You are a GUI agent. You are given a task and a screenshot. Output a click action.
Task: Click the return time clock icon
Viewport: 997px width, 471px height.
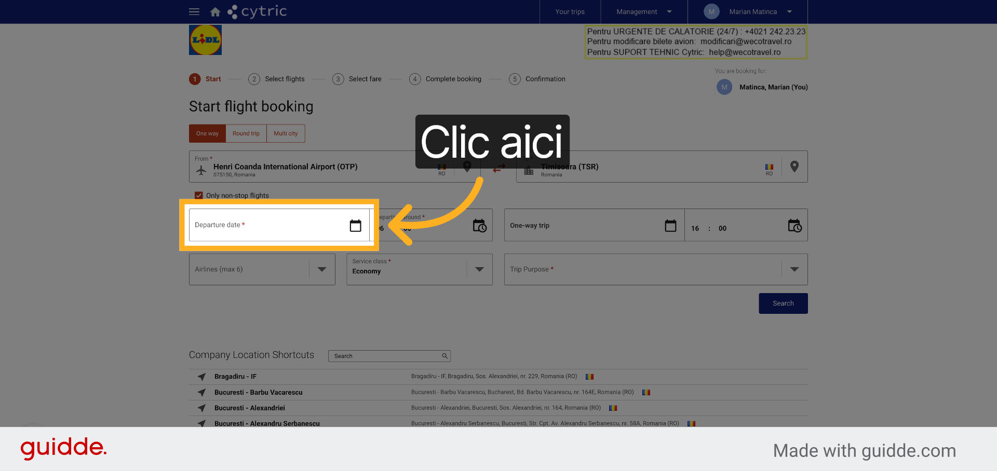click(794, 226)
